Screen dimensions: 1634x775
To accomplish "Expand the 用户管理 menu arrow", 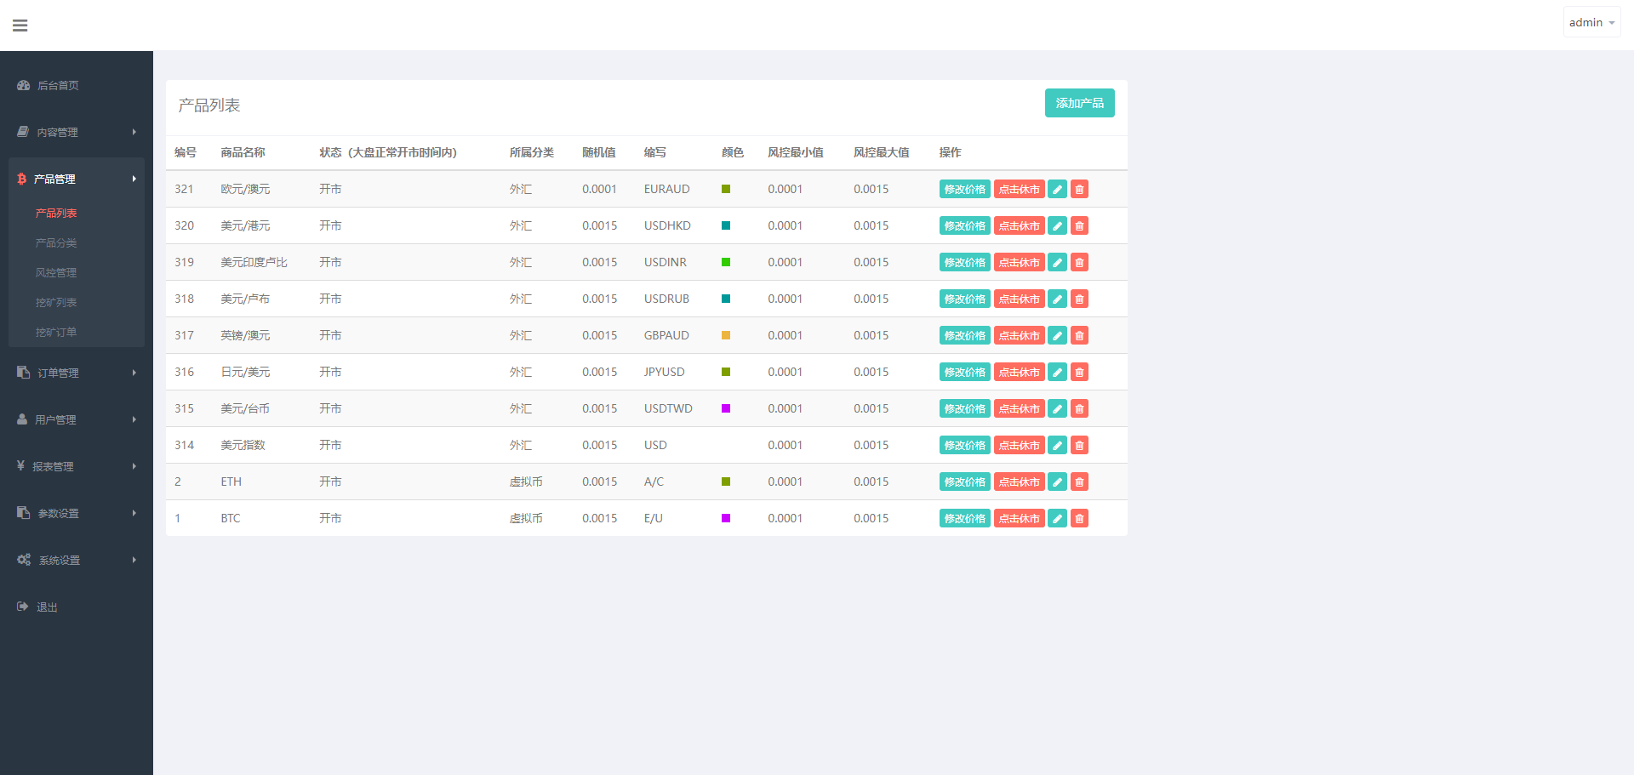I will (134, 419).
